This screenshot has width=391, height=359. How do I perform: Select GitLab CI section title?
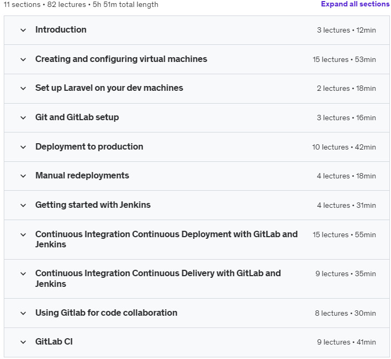coord(54,342)
